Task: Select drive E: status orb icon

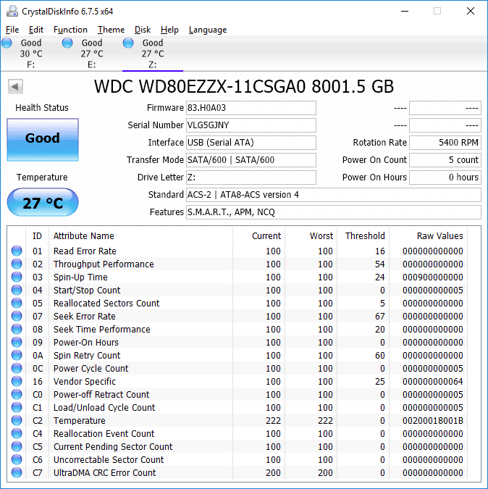Action: point(67,43)
